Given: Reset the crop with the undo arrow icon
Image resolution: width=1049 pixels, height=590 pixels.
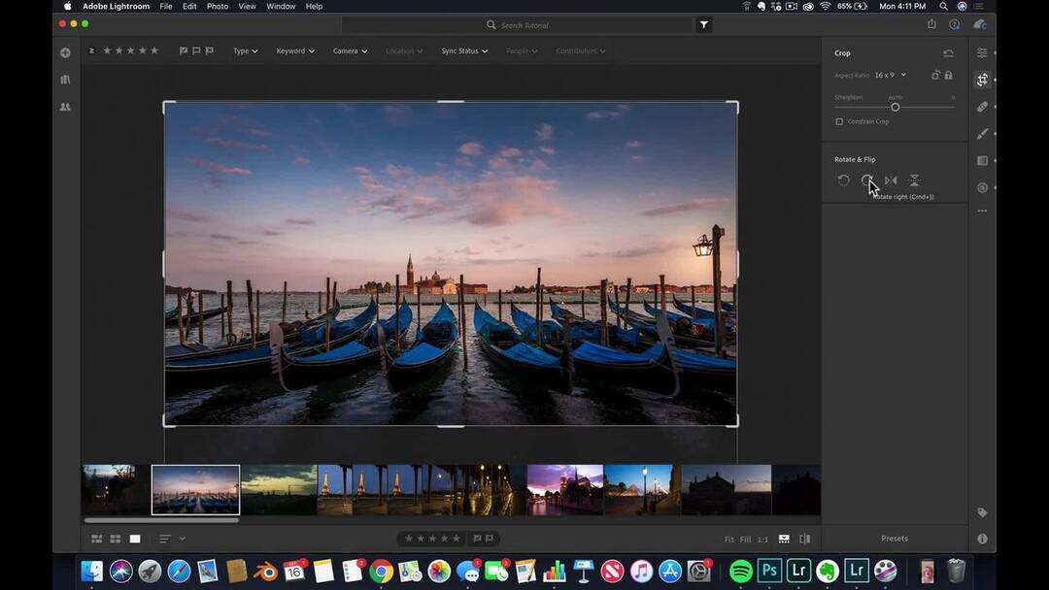Looking at the screenshot, I should coord(948,52).
